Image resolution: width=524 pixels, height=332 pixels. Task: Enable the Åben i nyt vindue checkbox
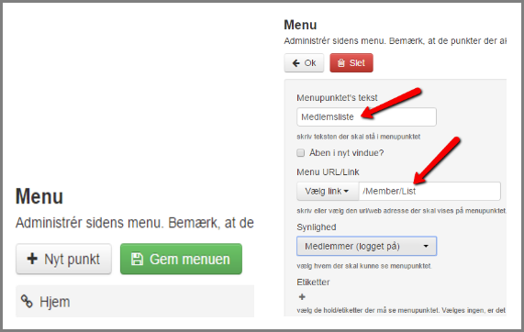click(x=301, y=153)
